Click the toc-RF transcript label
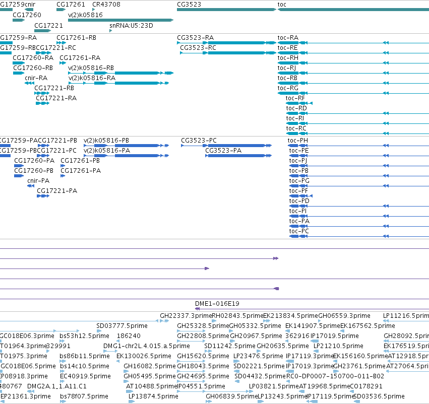 pyautogui.click(x=295, y=98)
